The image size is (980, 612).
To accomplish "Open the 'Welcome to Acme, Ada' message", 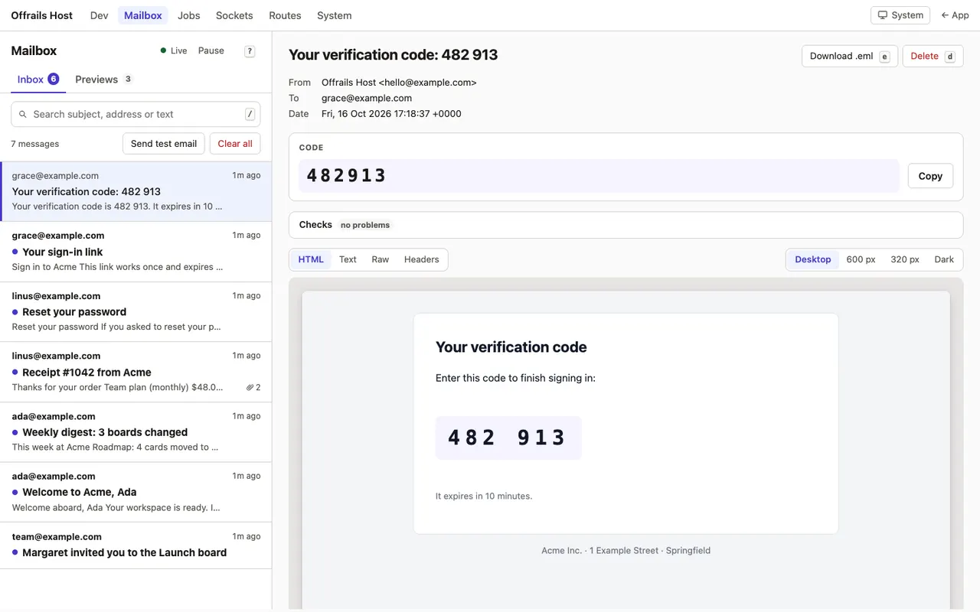I will click(x=136, y=492).
